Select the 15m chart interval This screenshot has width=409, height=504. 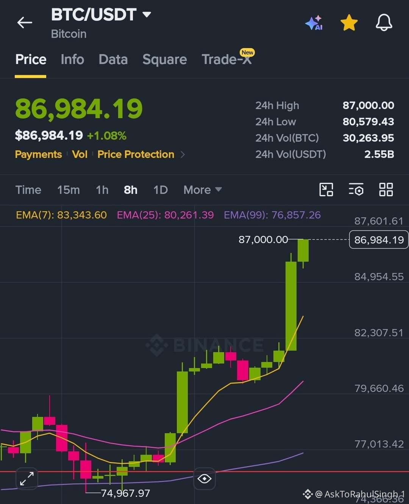point(69,190)
